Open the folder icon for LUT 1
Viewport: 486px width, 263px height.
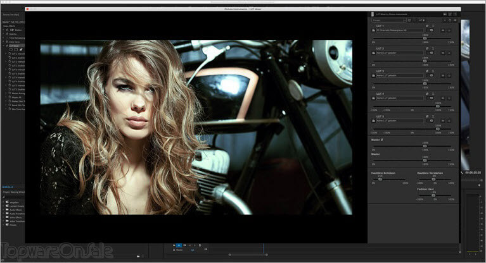coord(373,30)
